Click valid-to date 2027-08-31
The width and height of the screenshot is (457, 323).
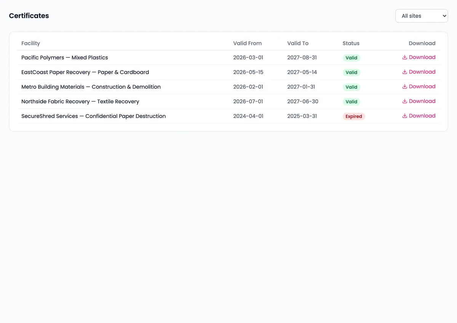[x=302, y=57]
